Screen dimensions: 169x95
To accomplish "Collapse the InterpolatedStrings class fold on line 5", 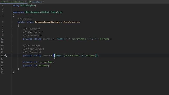I will 12,22.
